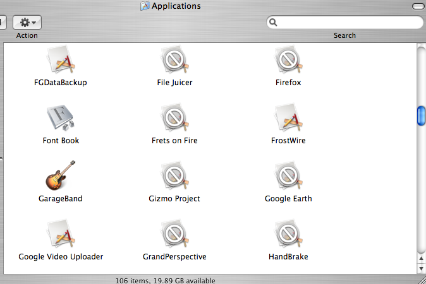Select the Gizmo Project icon
Screen dimensions: 426x284
(174, 175)
